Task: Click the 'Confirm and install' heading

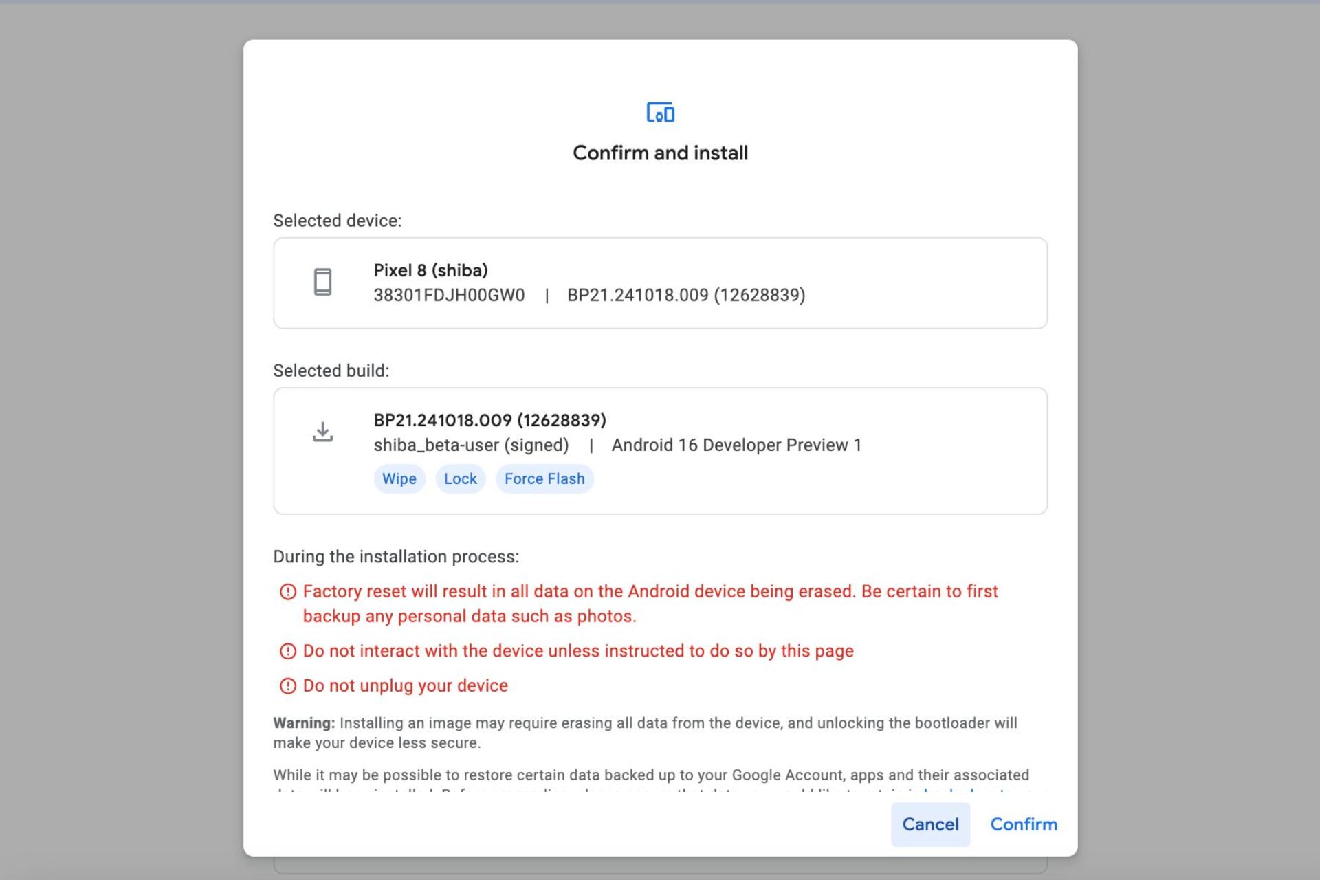Action: [660, 153]
